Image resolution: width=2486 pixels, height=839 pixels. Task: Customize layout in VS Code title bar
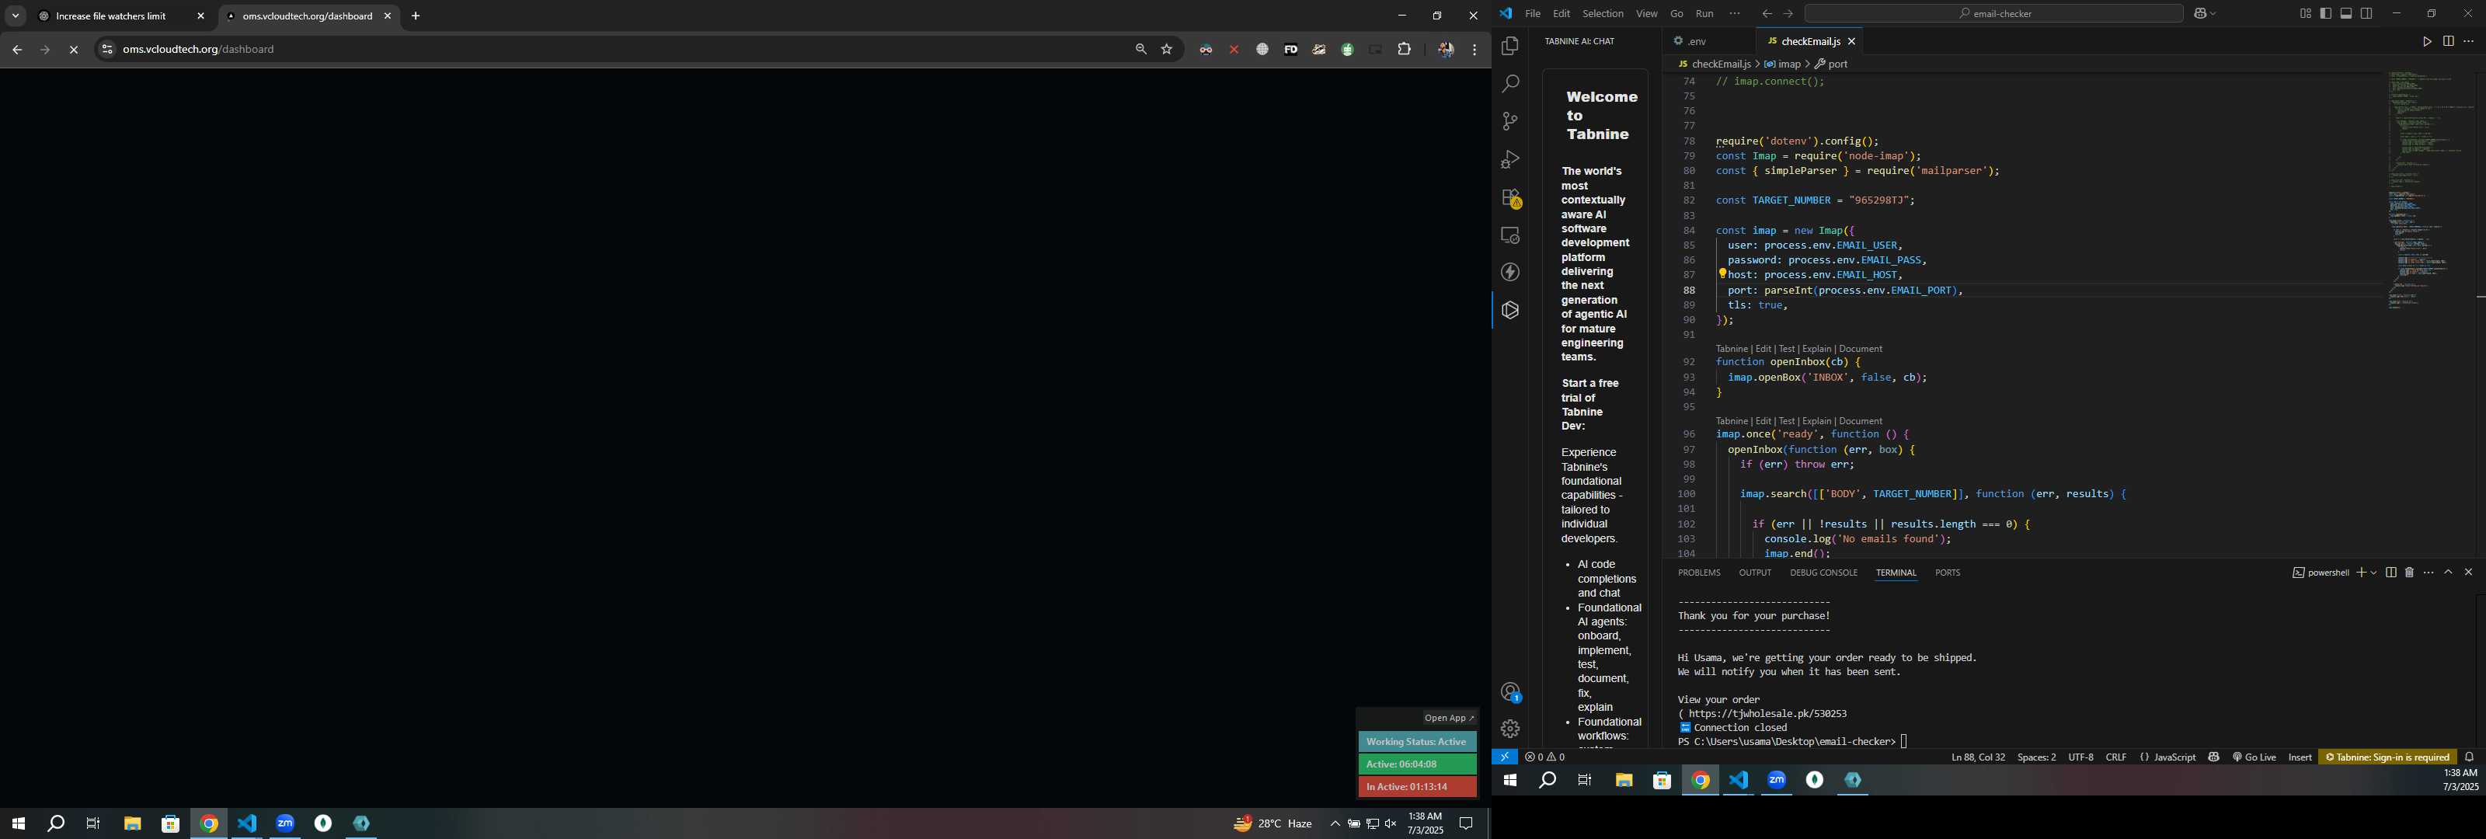click(x=2304, y=13)
